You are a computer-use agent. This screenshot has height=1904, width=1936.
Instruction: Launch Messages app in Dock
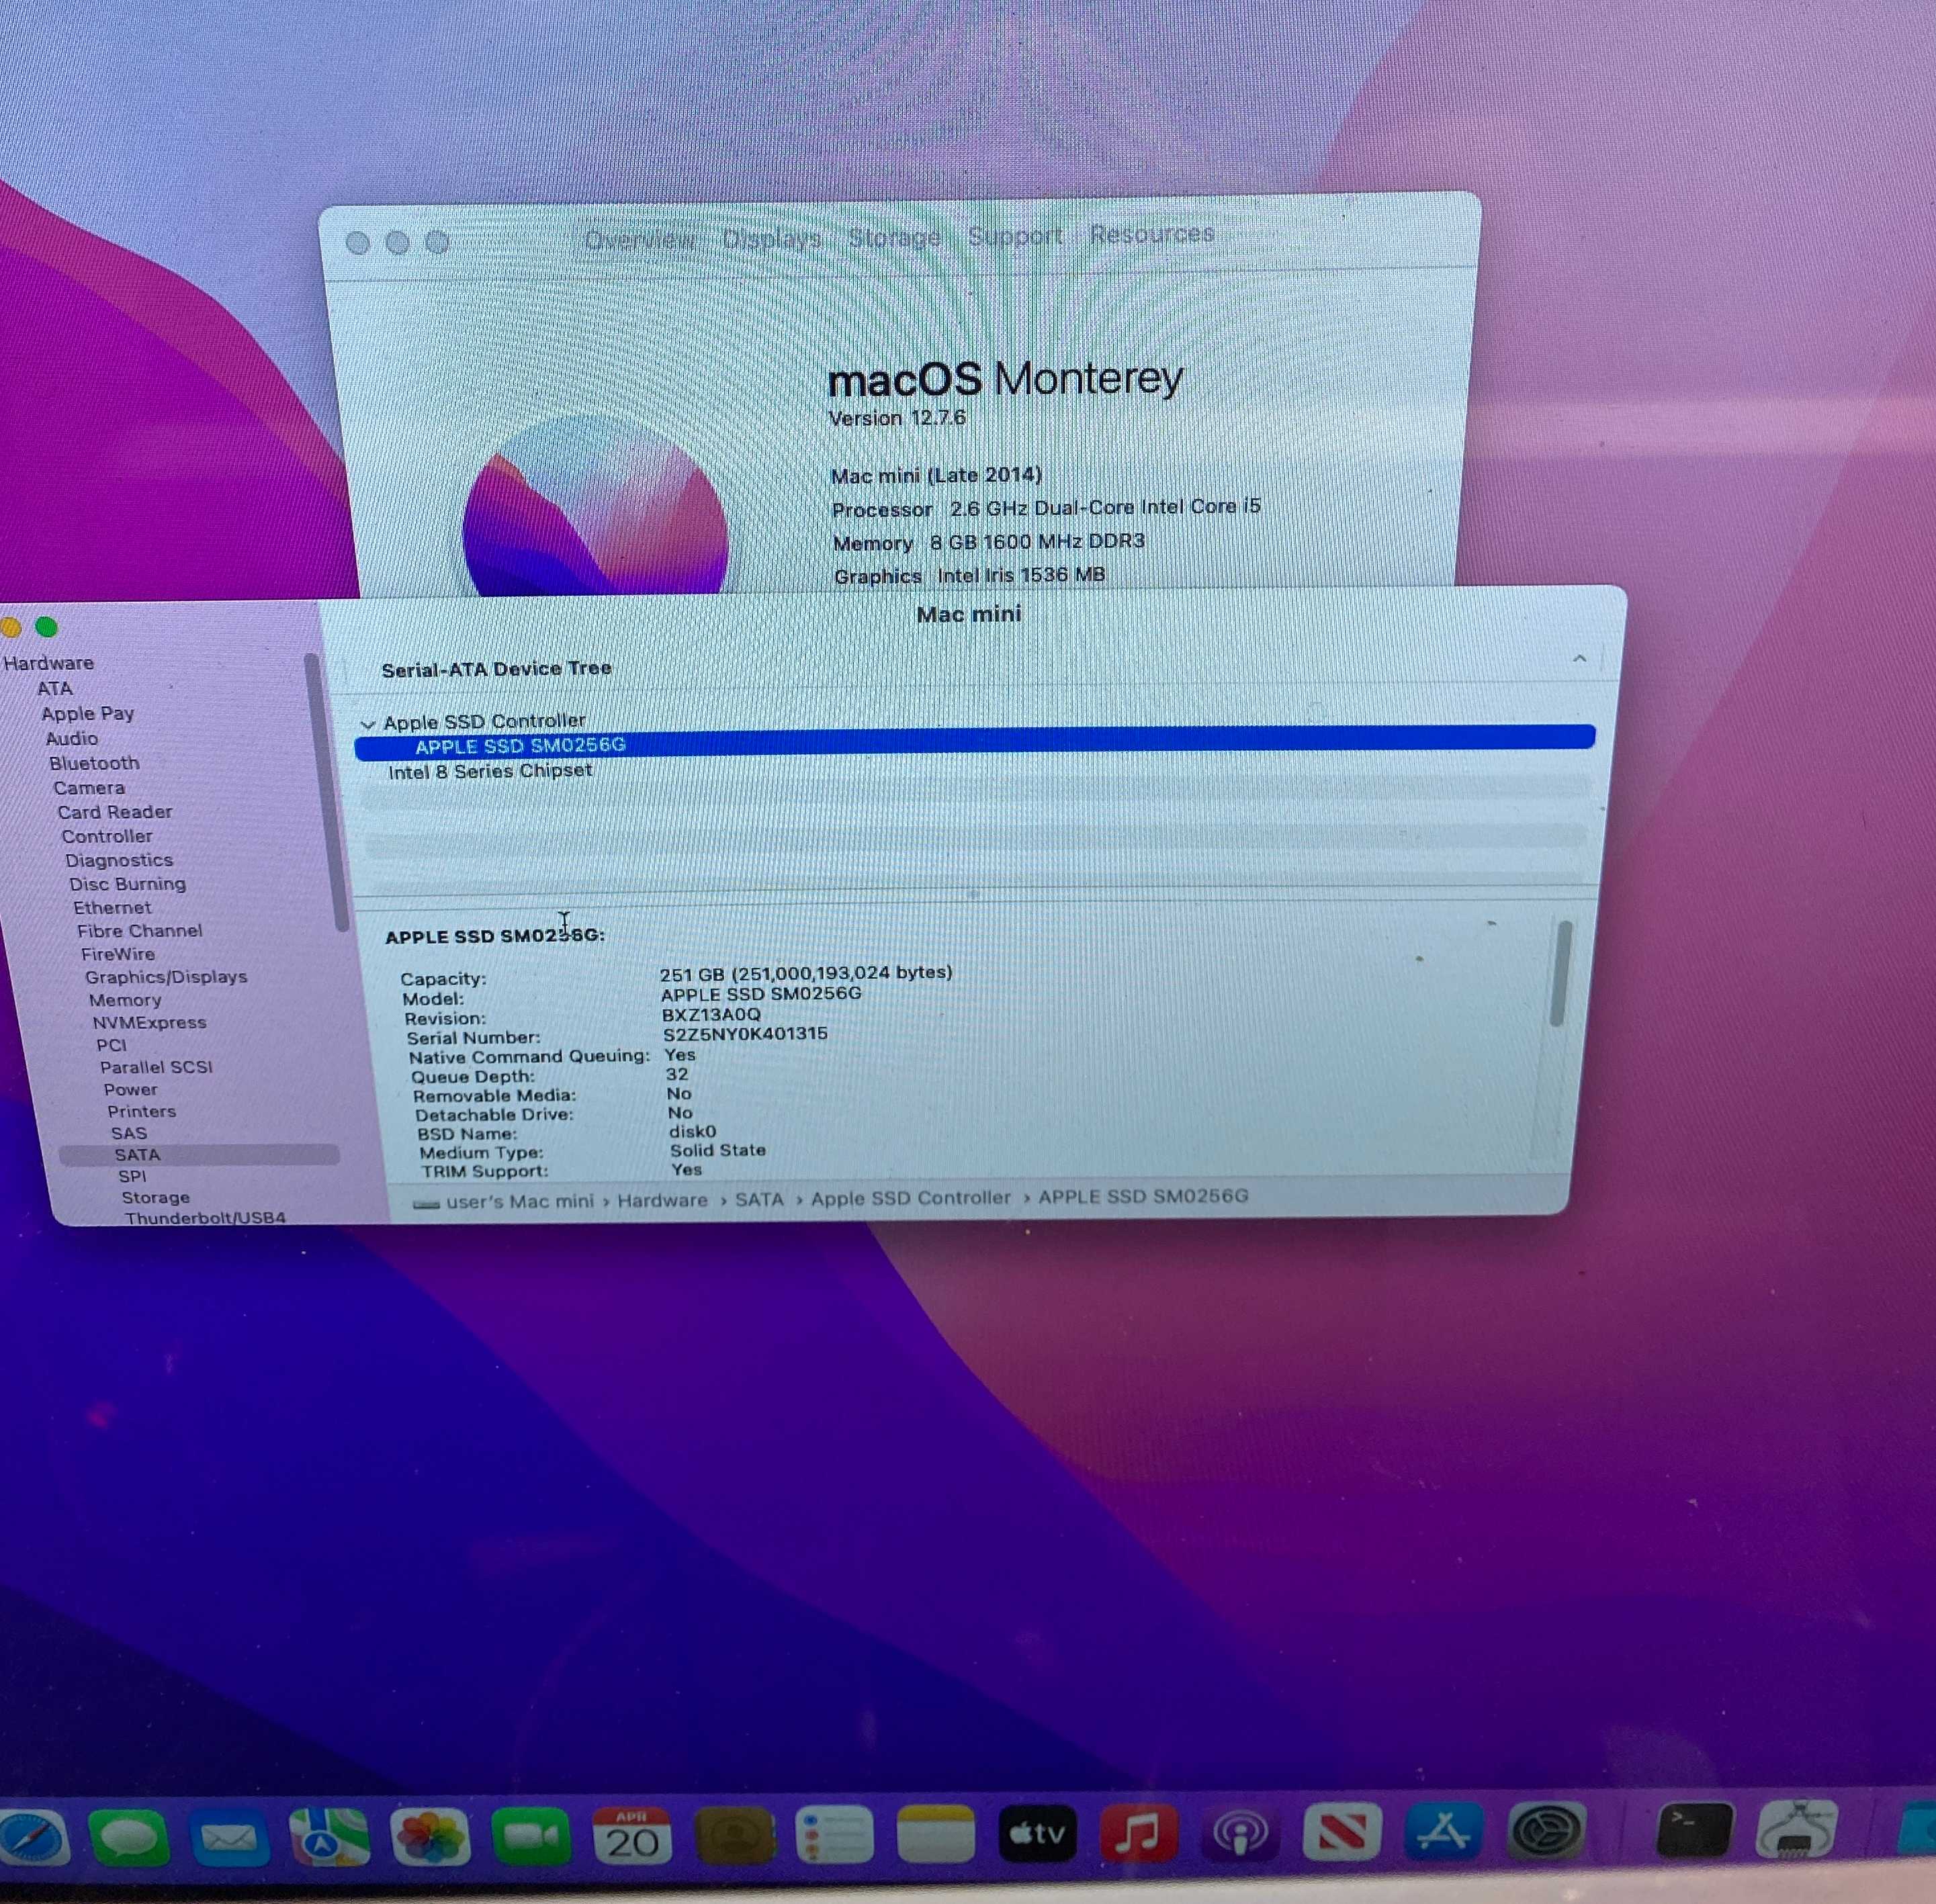click(x=128, y=1837)
